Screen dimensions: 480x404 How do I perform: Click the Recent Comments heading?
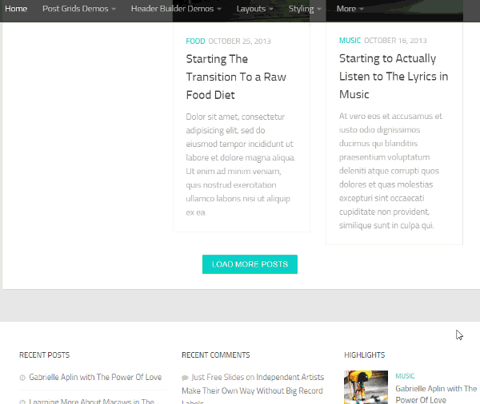(216, 355)
